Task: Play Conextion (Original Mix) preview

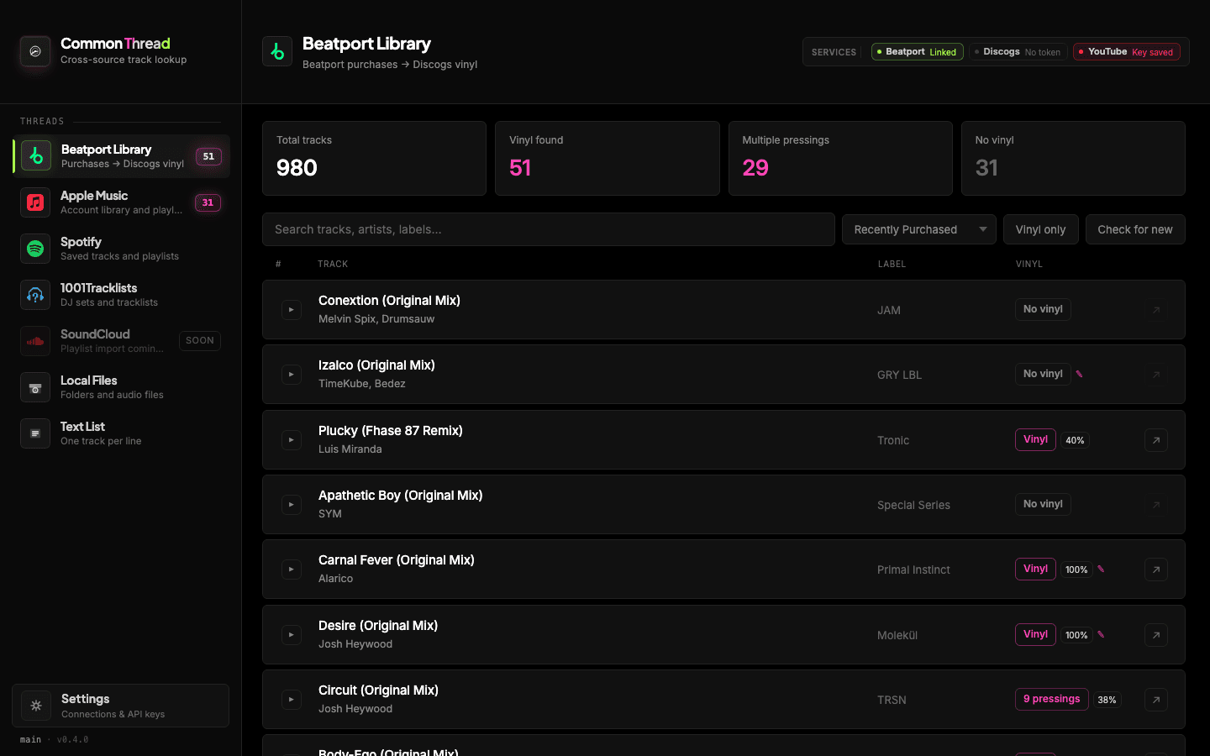Action: point(292,310)
